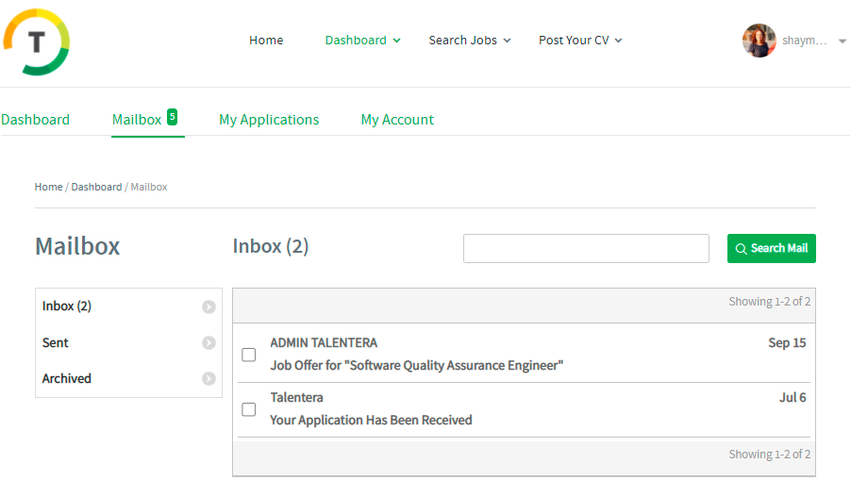Open the My Account tab
This screenshot has height=480, width=851.
(x=397, y=120)
